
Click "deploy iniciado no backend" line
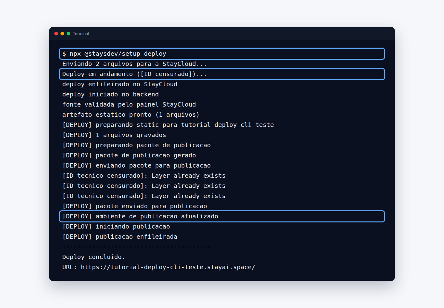coord(110,94)
